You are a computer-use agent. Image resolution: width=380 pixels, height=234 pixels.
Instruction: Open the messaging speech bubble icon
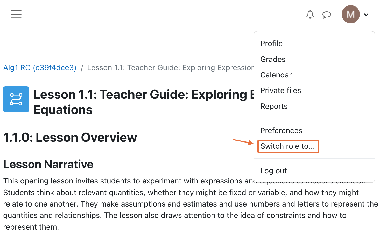click(327, 15)
